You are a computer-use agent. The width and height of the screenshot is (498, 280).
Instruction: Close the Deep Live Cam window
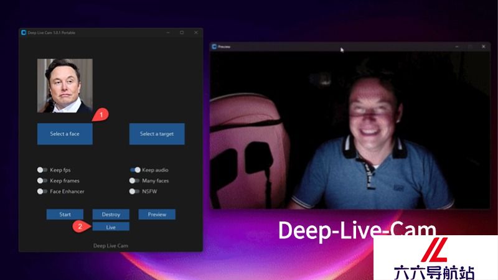[196, 32]
